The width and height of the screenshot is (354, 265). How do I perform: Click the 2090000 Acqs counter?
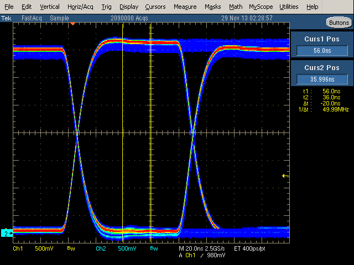pyautogui.click(x=129, y=18)
